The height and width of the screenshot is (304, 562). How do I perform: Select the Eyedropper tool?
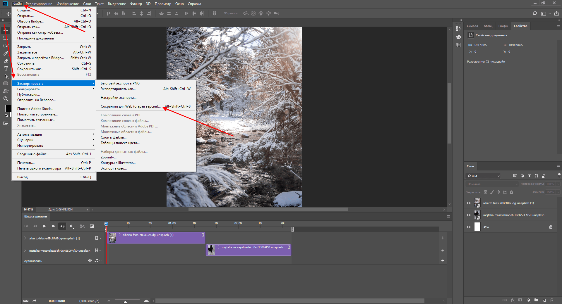(6, 53)
